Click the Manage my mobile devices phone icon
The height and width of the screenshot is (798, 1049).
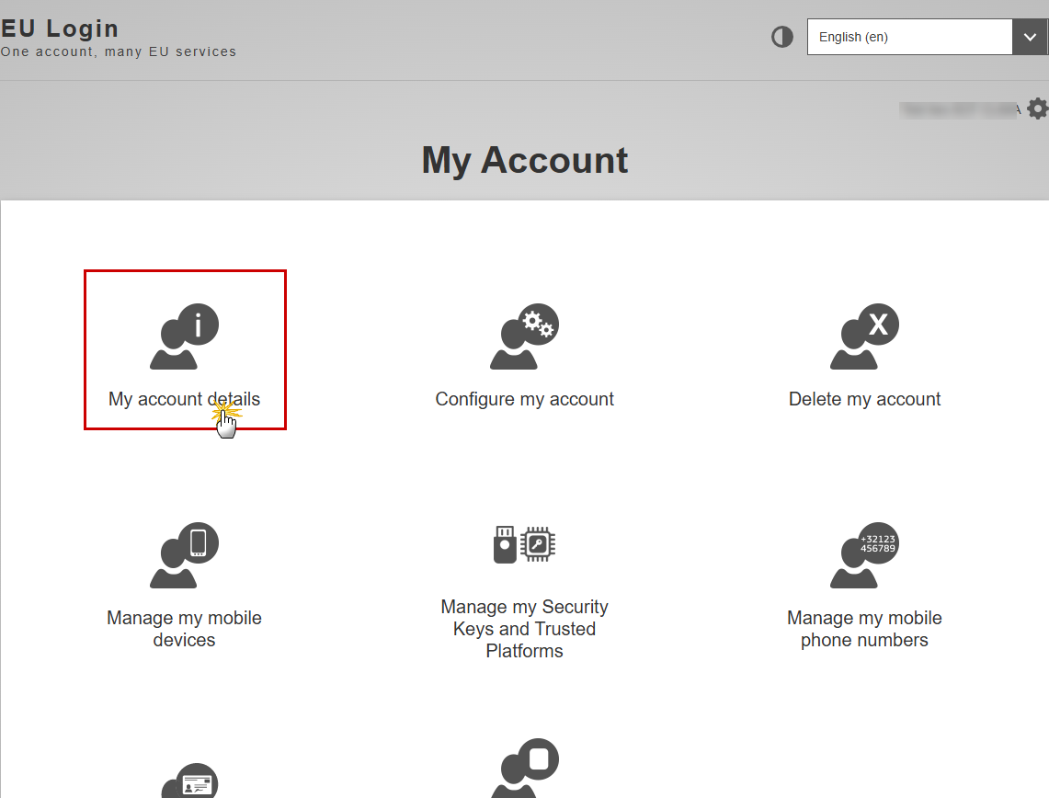(184, 554)
